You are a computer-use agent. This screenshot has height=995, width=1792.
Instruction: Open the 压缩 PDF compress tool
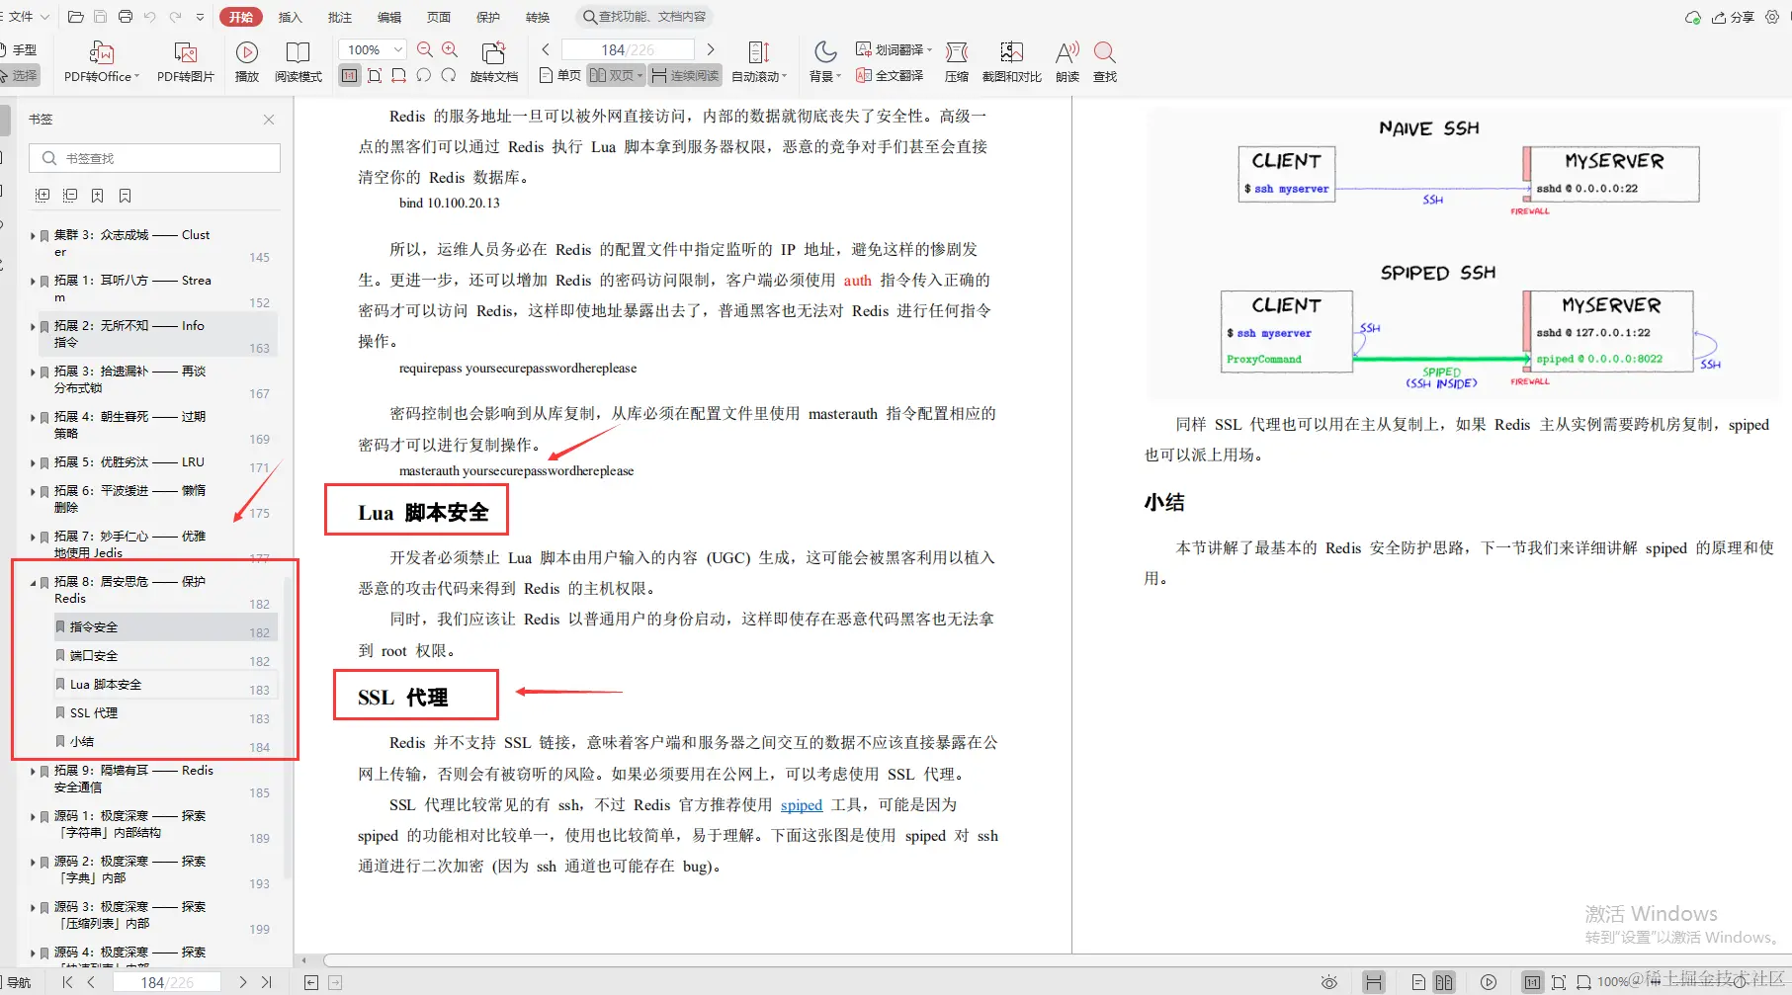tap(956, 59)
